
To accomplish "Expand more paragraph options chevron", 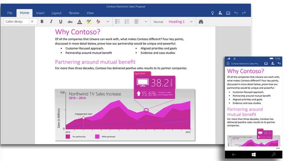I will (x=146, y=22).
